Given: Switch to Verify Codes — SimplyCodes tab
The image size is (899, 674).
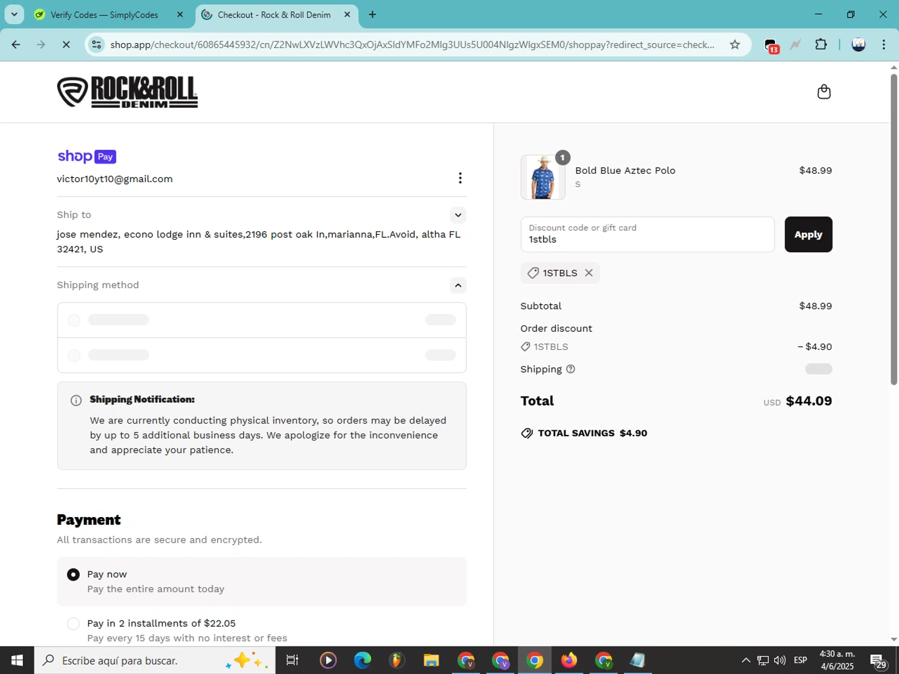Looking at the screenshot, I should (x=104, y=14).
